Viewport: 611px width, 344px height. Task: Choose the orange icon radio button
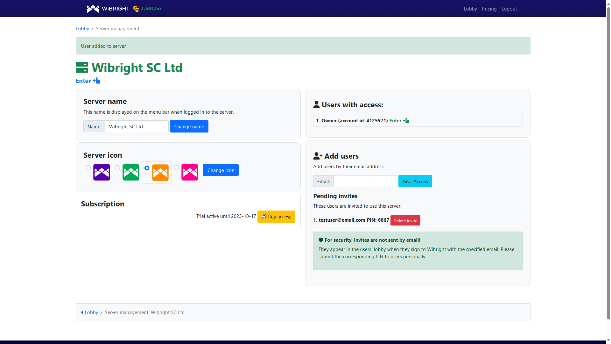pyautogui.click(x=147, y=168)
